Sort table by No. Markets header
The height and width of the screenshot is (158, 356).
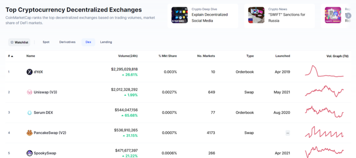click(x=206, y=56)
